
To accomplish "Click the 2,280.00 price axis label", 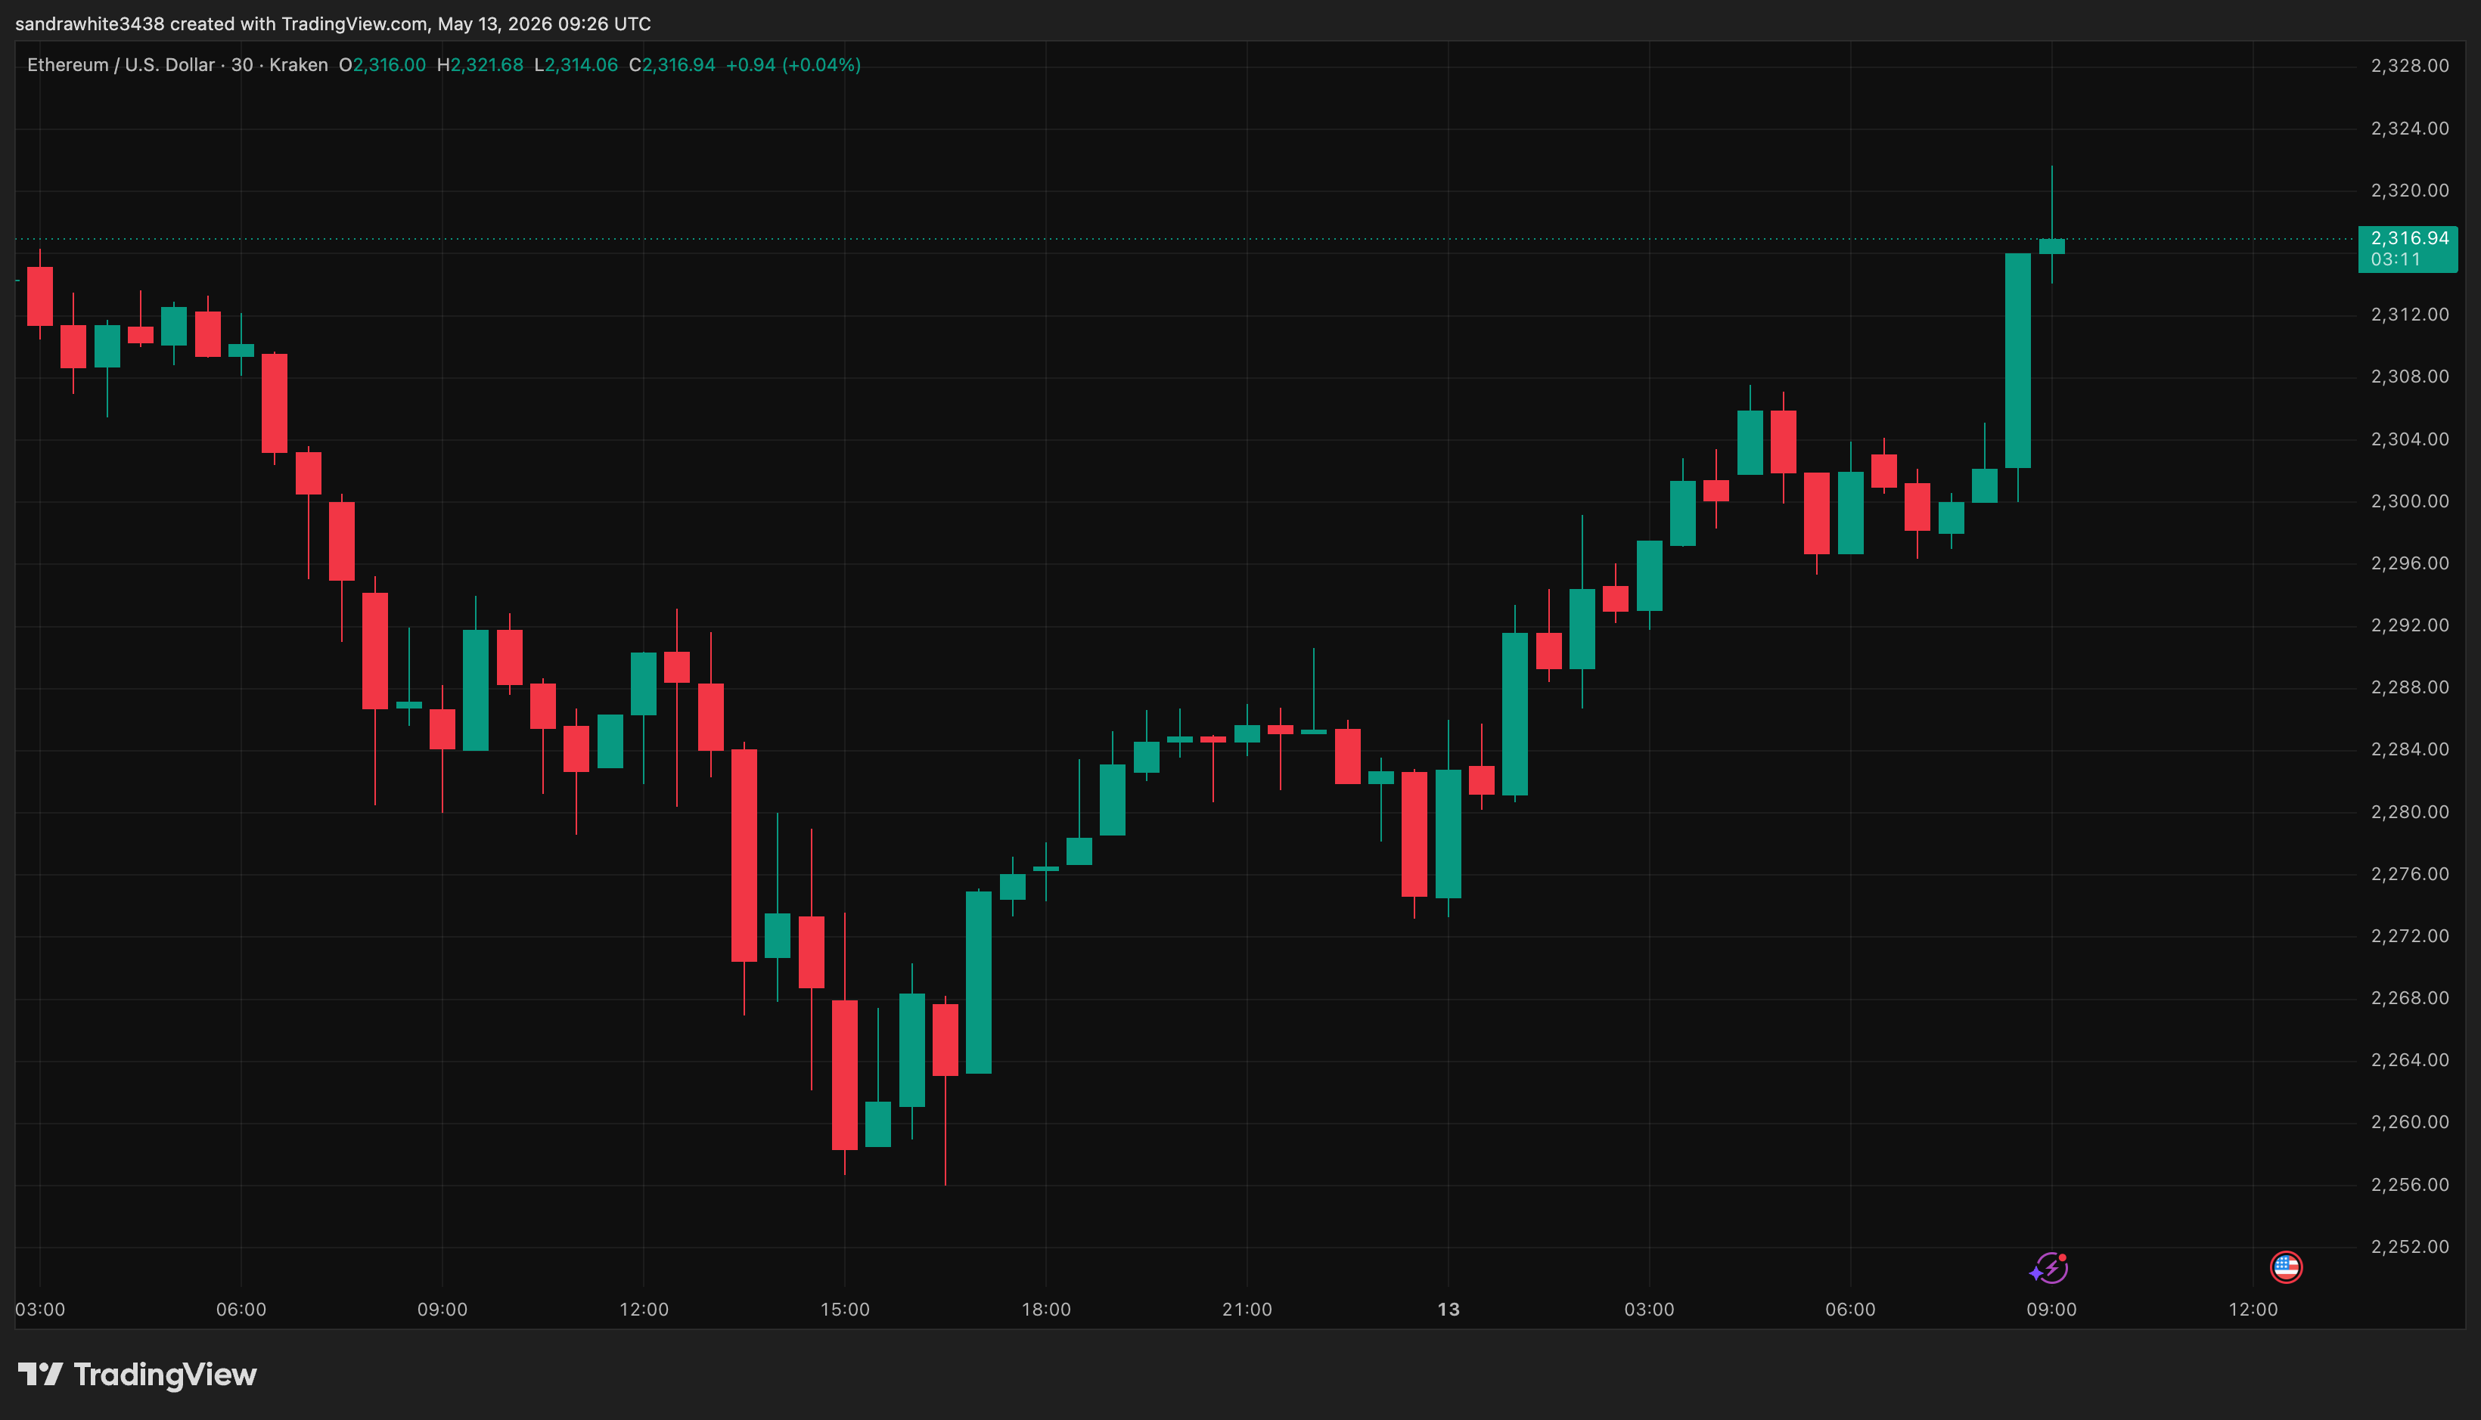I will tap(2409, 811).
